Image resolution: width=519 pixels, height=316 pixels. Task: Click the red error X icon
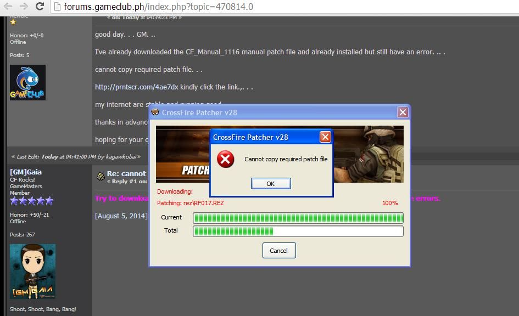(x=225, y=159)
